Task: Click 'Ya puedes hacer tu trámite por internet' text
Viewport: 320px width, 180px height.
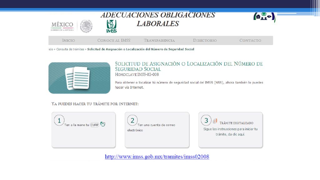Action: point(95,104)
